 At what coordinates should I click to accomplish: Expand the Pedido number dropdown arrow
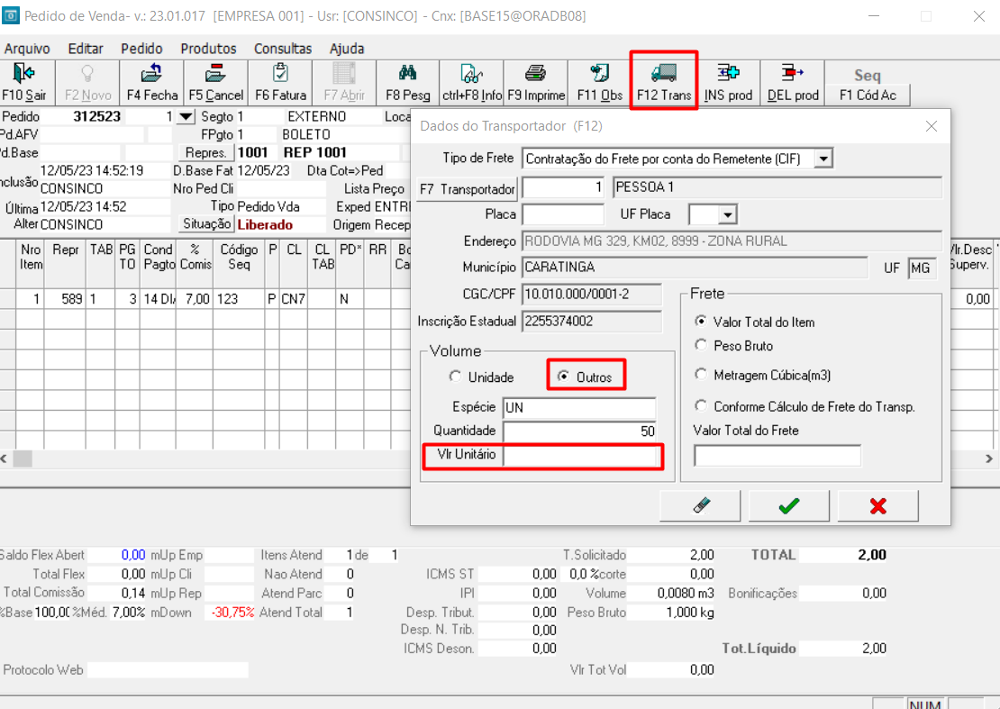pos(186,117)
